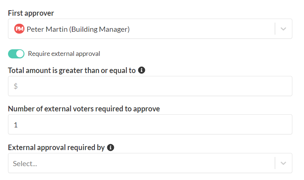Click the Require external approval label text
This screenshot has height=180, width=304.
[x=64, y=54]
